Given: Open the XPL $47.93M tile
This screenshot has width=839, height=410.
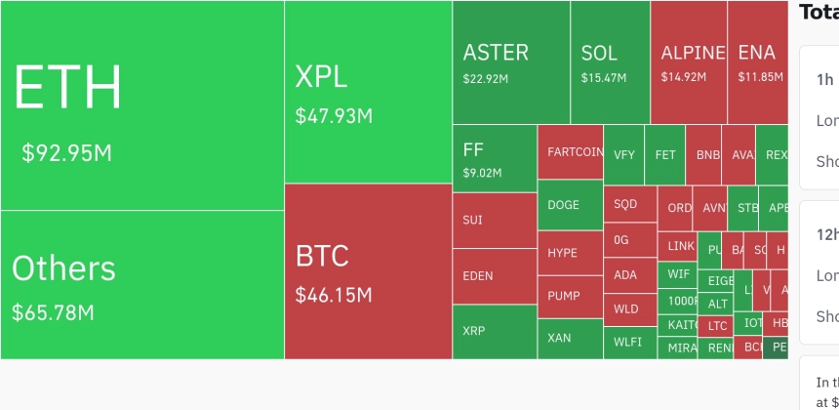Looking at the screenshot, I should pyautogui.click(x=369, y=92).
